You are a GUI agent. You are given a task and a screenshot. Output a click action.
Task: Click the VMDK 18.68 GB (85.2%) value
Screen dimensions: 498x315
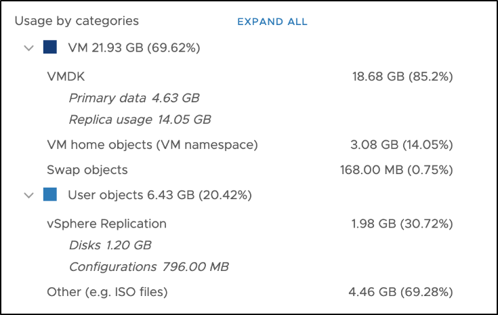coord(402,77)
